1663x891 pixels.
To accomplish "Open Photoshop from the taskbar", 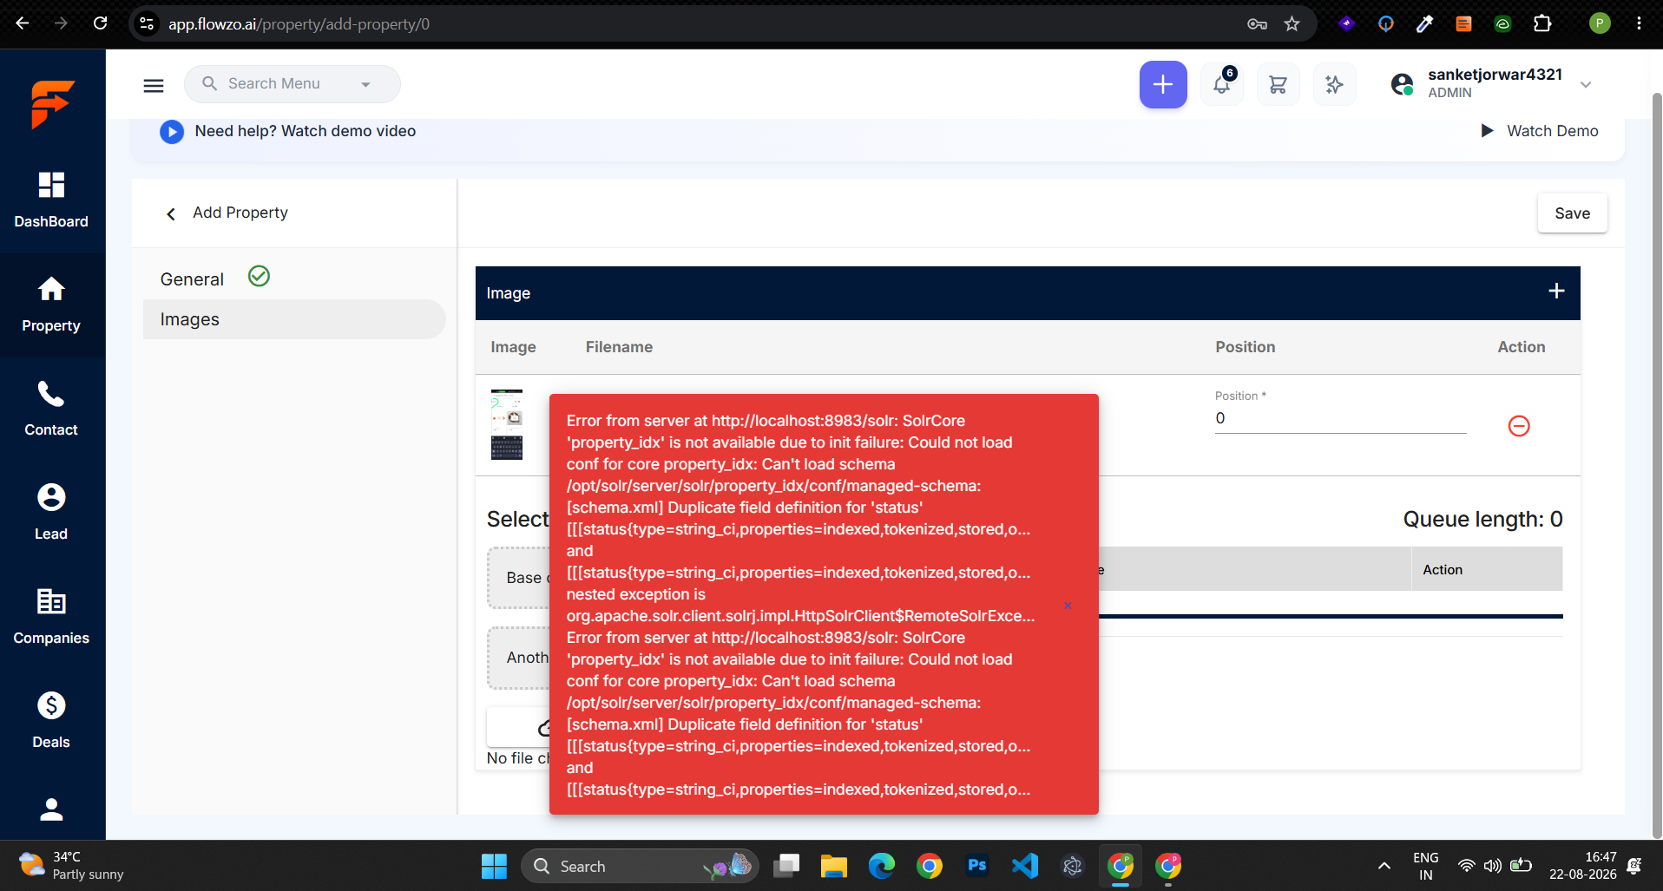I will click(976, 866).
